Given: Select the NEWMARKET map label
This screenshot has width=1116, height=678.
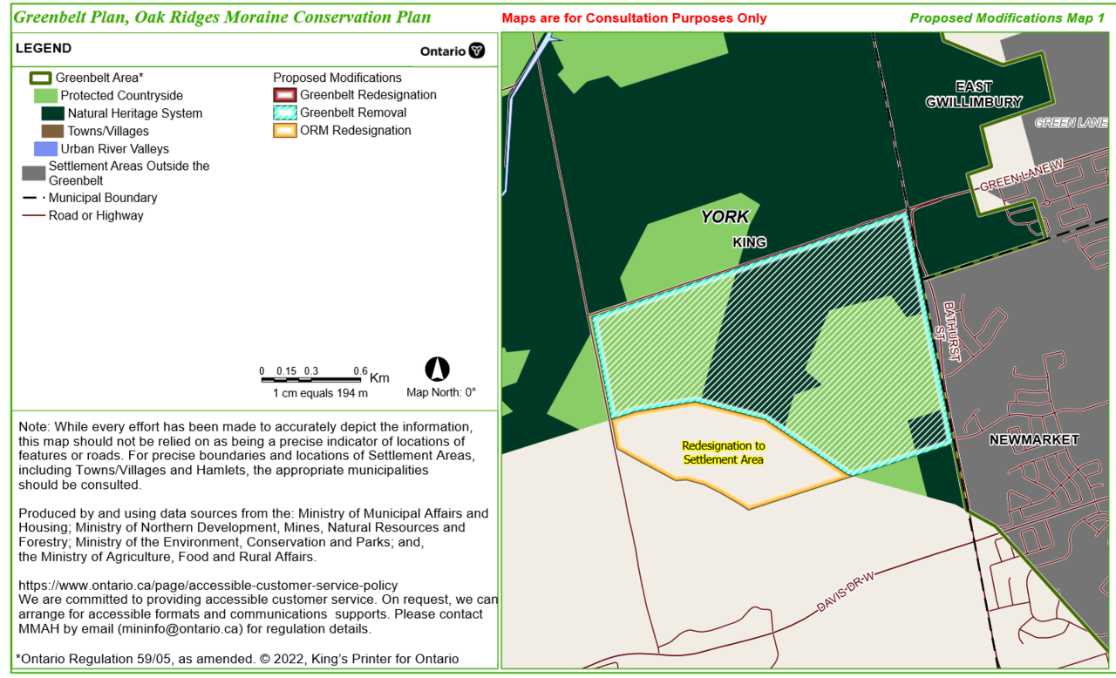Looking at the screenshot, I should (1033, 440).
